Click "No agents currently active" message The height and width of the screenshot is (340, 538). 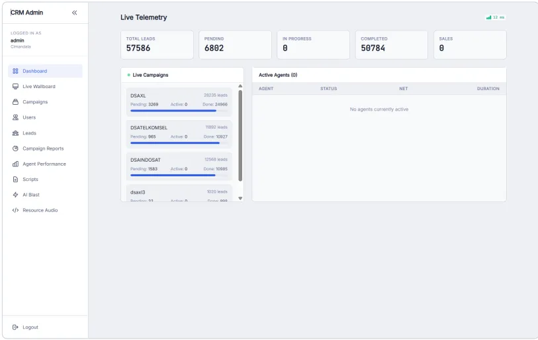tap(379, 109)
